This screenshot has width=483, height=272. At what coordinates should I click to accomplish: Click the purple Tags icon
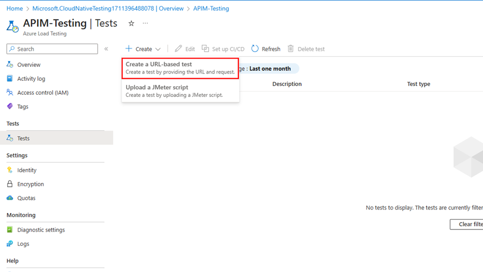10,106
